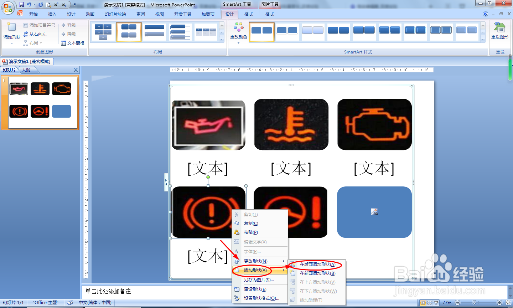Open the undo history dropdown arrow
The width and height of the screenshot is (513, 308).
pyautogui.click(x=34, y=5)
